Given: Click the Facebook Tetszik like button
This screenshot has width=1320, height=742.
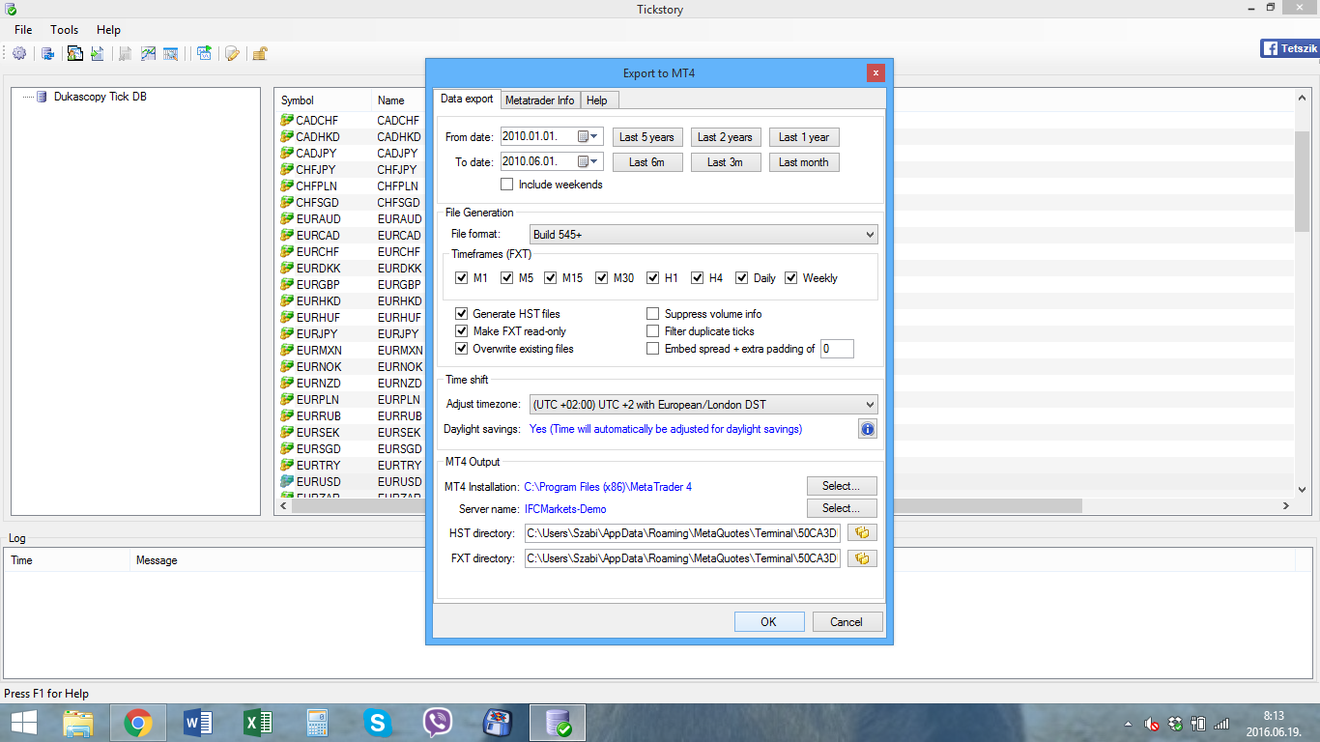Looking at the screenshot, I should coord(1288,48).
